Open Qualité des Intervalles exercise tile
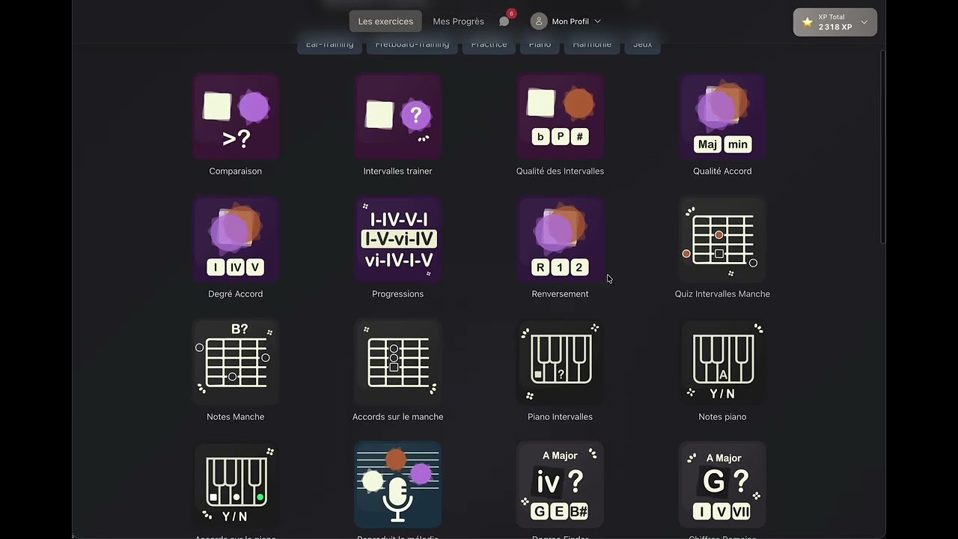 [x=560, y=117]
